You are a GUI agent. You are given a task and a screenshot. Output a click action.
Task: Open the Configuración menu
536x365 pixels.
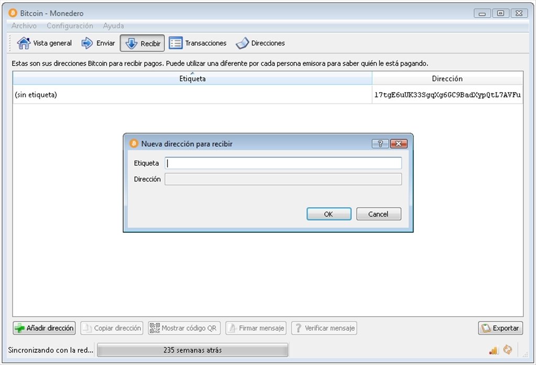(70, 26)
